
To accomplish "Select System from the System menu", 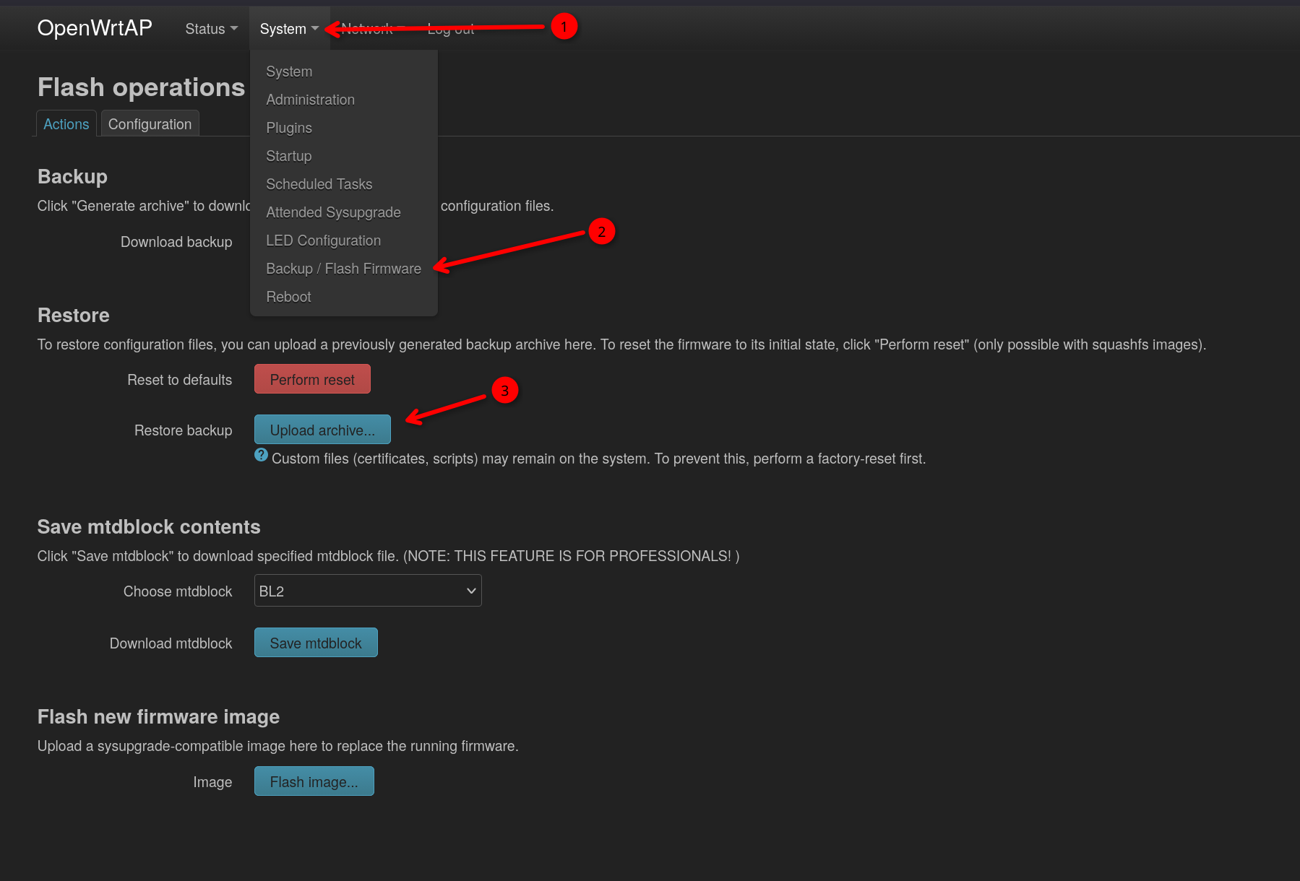I will [x=289, y=71].
